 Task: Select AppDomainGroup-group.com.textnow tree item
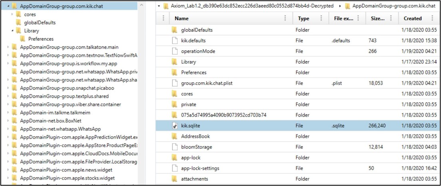[x=78, y=55]
